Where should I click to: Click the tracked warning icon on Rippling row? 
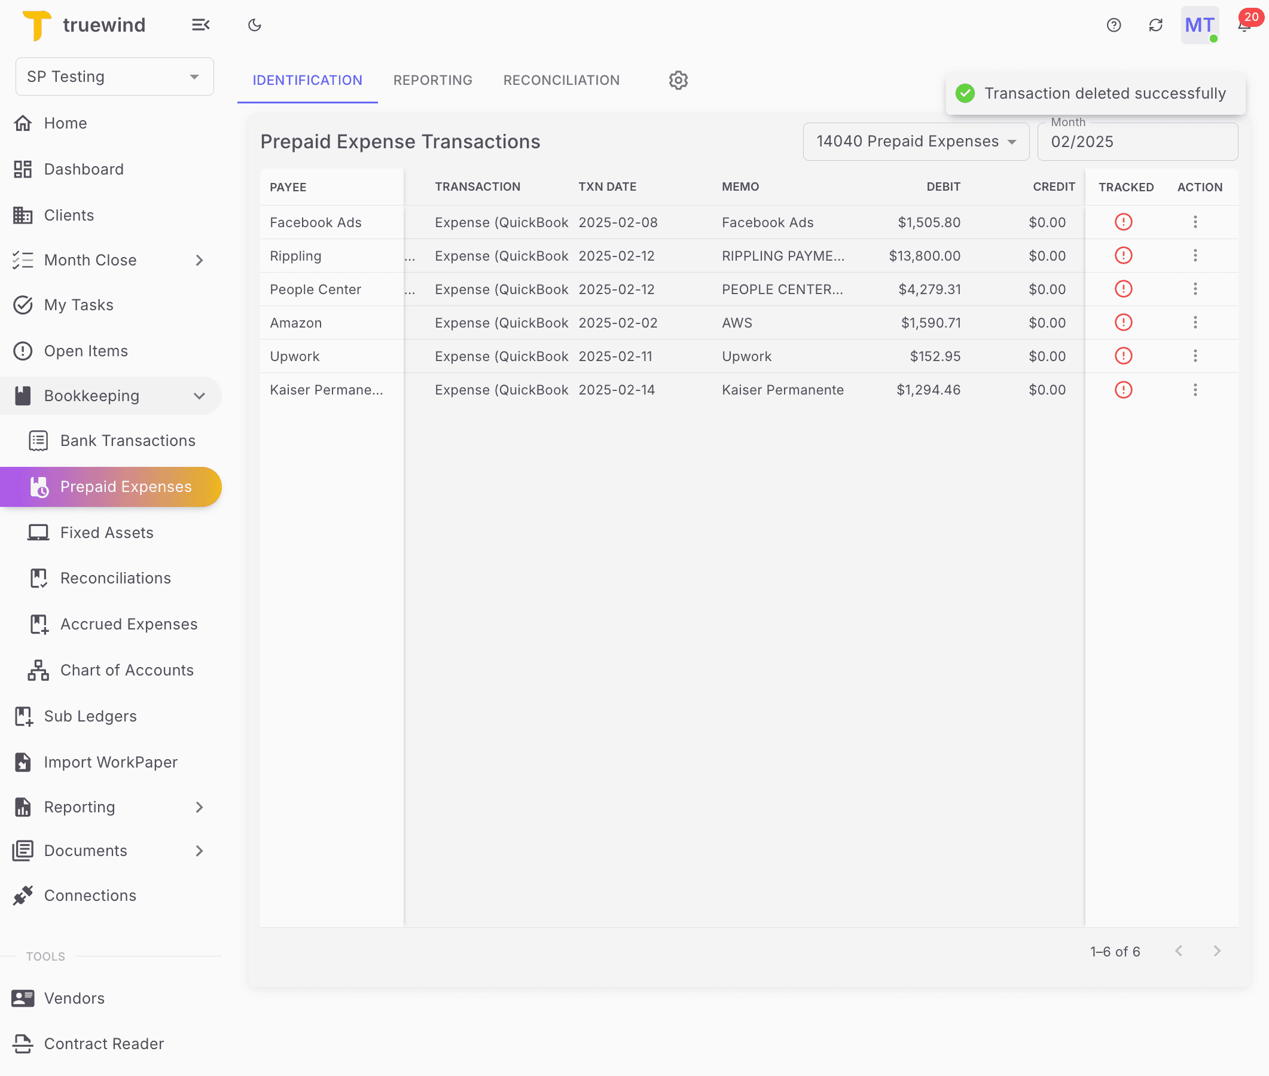(x=1123, y=256)
